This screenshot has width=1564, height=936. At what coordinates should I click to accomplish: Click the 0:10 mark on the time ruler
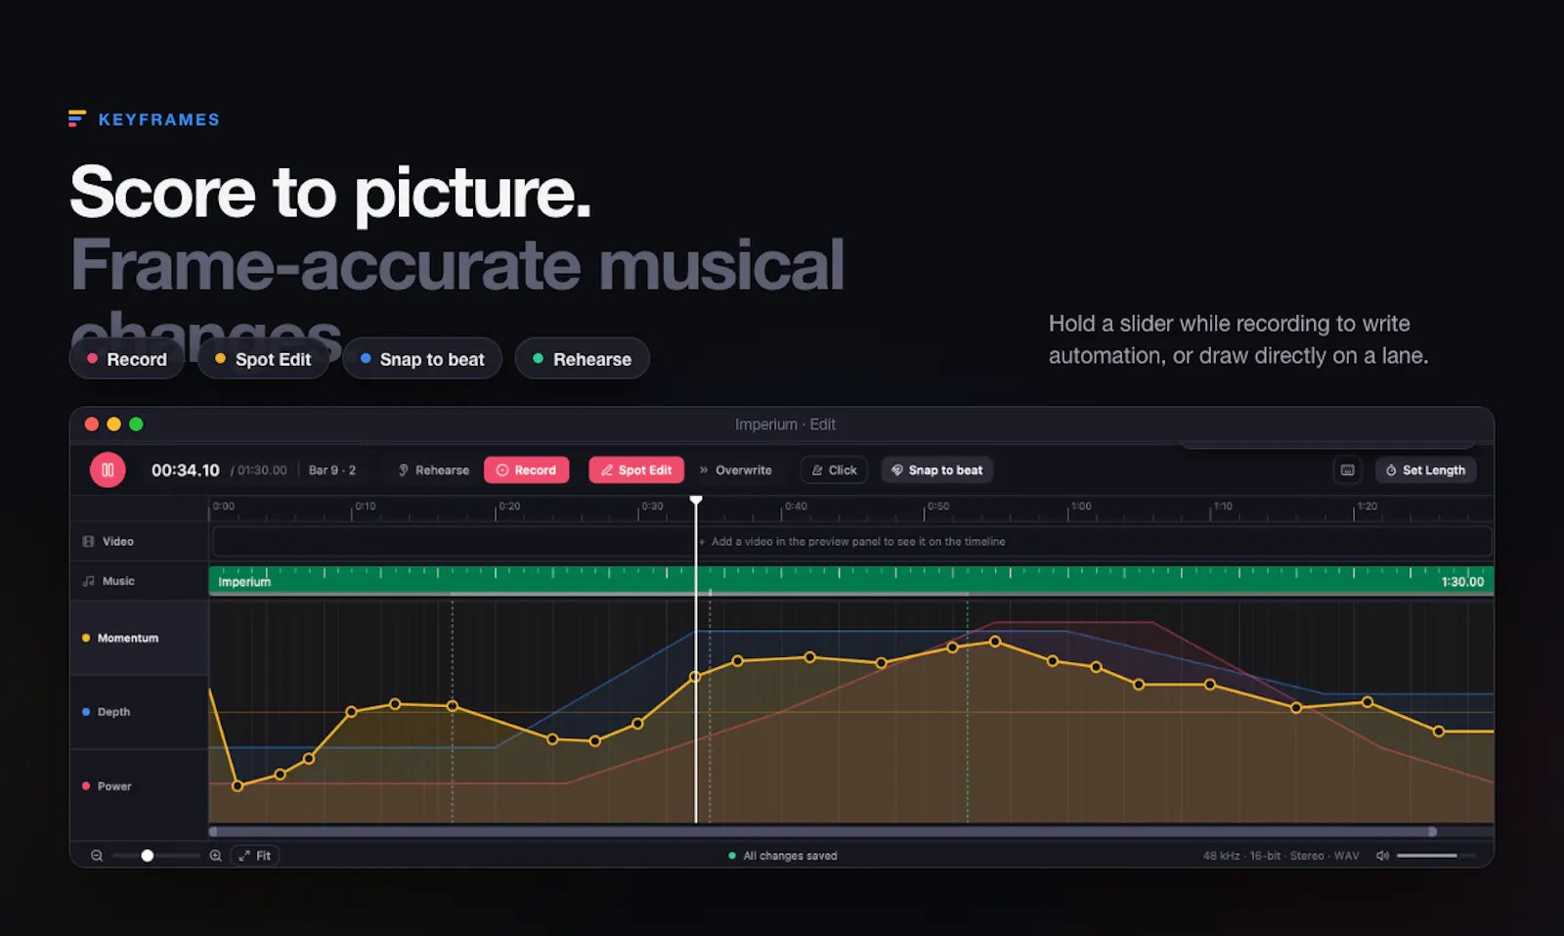click(365, 507)
